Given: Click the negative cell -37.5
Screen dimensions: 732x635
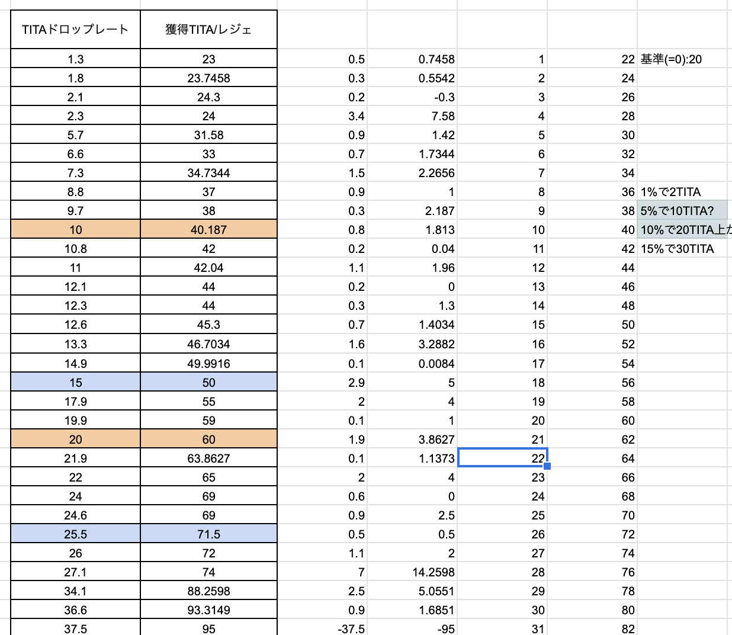Looking at the screenshot, I should (x=323, y=628).
